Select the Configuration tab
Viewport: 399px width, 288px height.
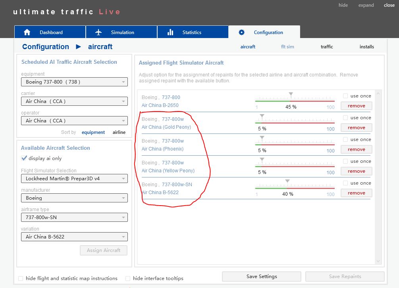pos(264,32)
